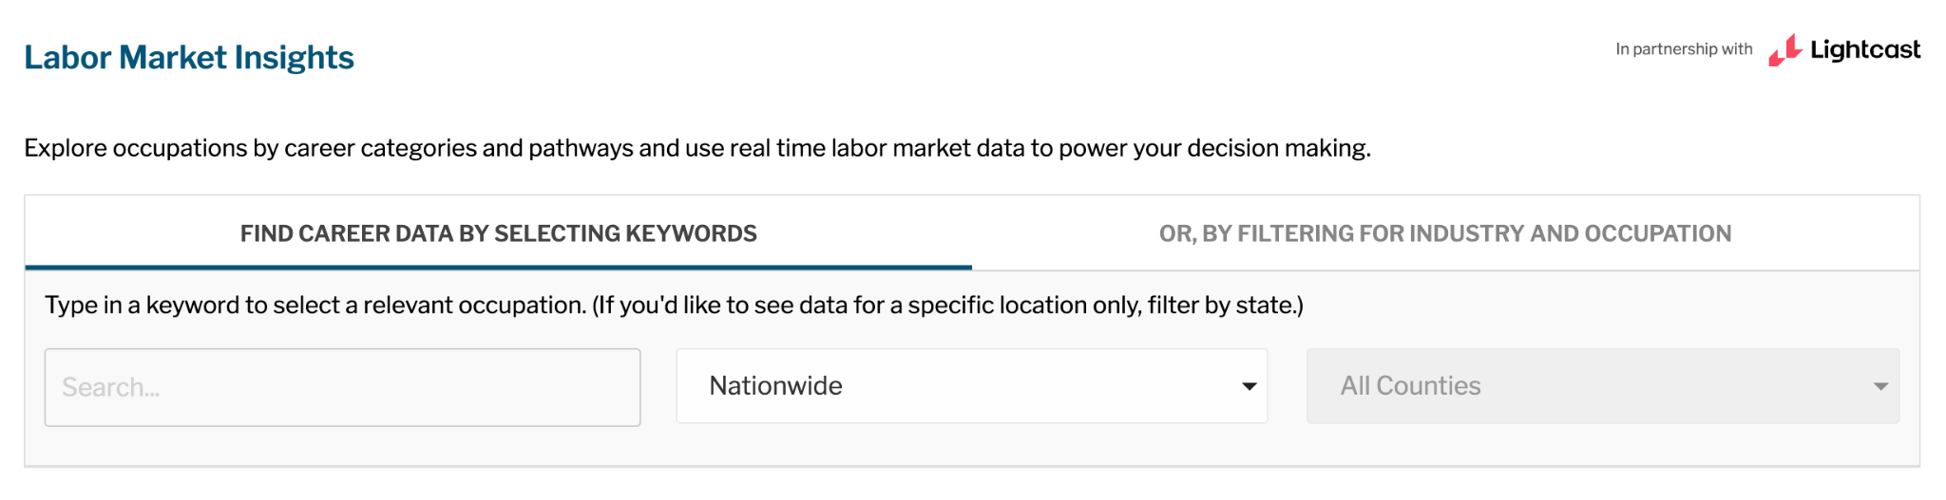Image resolution: width=1946 pixels, height=500 pixels.
Task: Click the All Counties caret arrow
Action: point(1879,386)
